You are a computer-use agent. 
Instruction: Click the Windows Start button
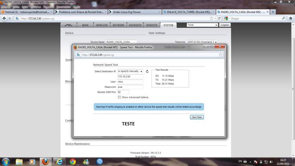(6, 162)
